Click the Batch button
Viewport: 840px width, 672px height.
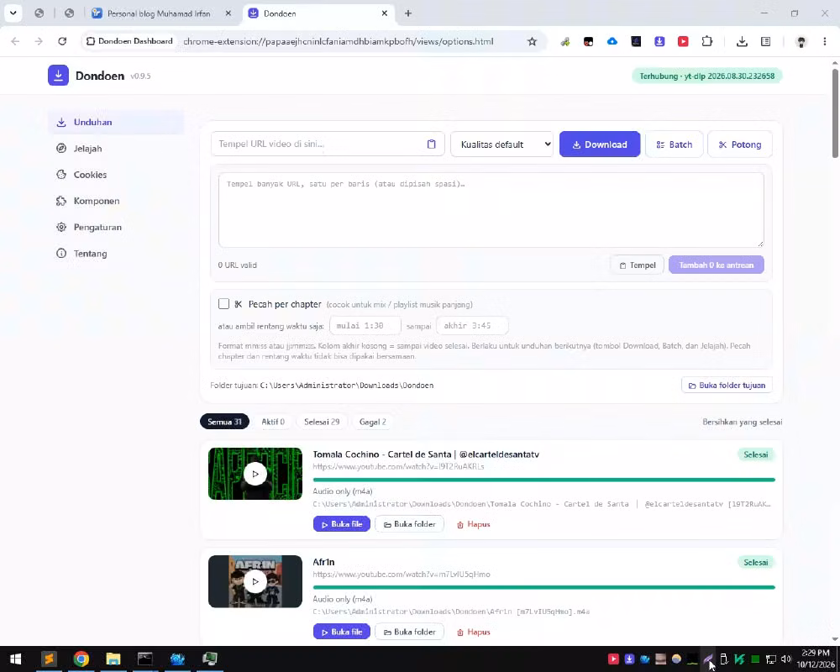coord(674,144)
